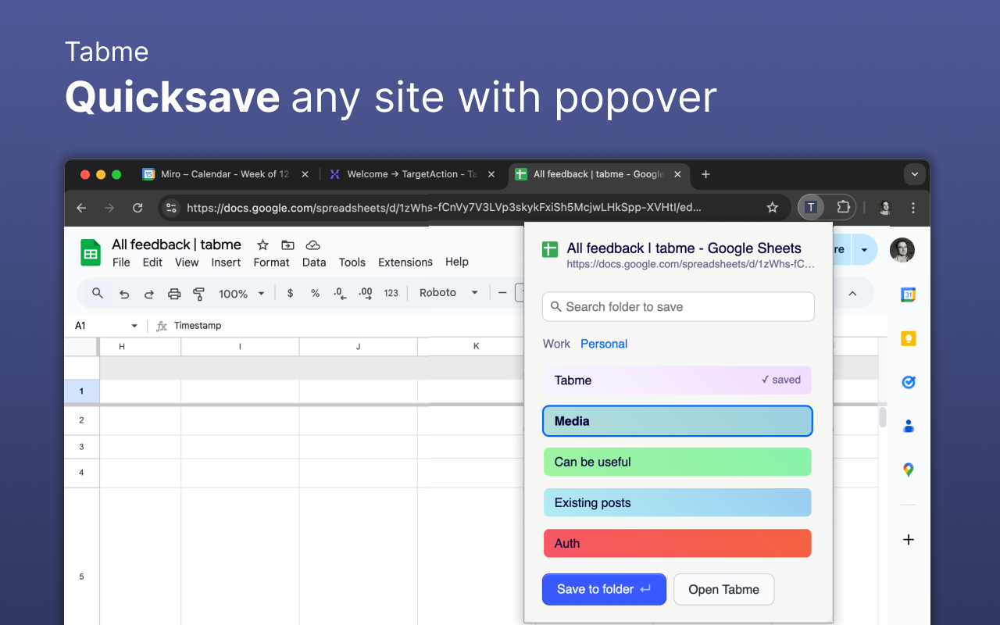
Task: Increase decimal places
Action: [366, 293]
